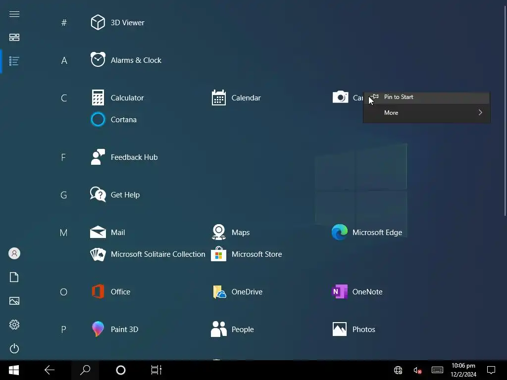Launch Alarms & Clock icon

[98, 60]
